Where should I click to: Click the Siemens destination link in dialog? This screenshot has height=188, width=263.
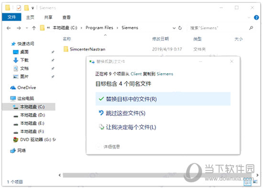(165, 74)
